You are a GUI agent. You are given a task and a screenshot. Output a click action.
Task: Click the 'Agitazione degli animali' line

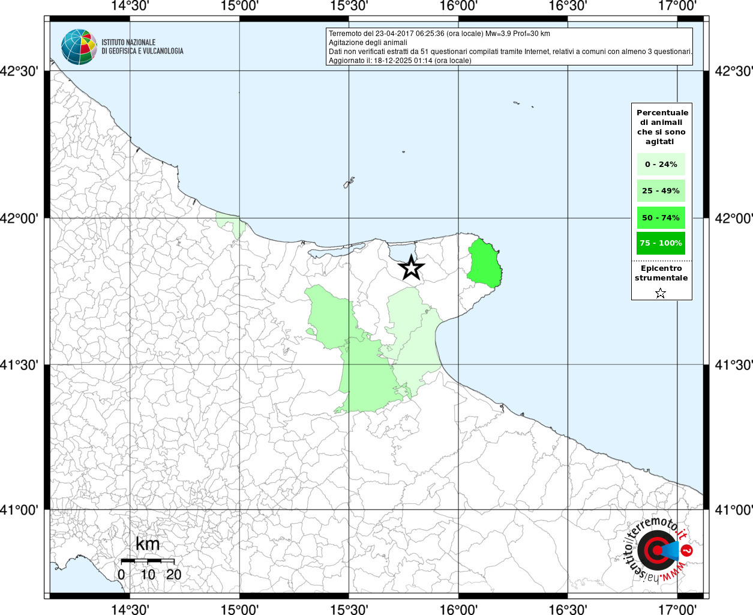368,43
